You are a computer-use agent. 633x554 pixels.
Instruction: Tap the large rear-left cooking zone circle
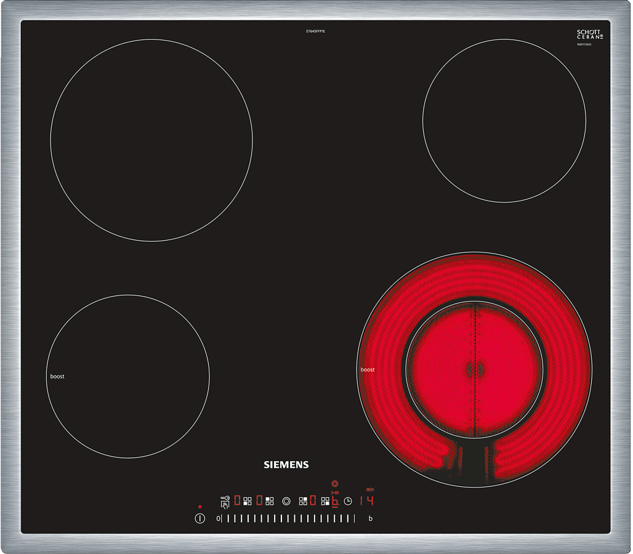pyautogui.click(x=151, y=140)
